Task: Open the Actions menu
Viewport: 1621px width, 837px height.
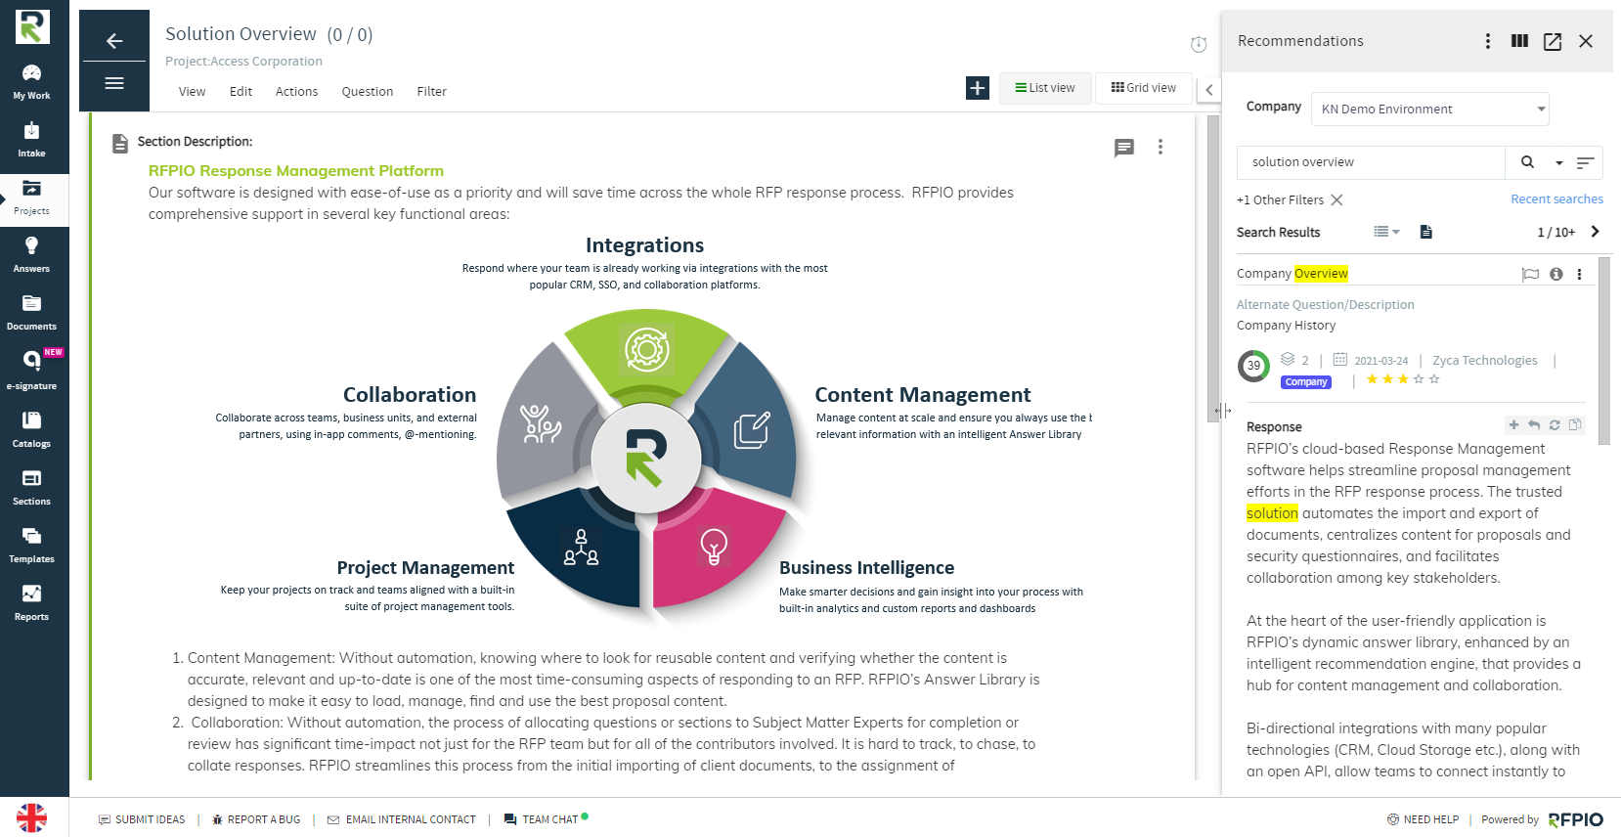Action: [x=296, y=92]
